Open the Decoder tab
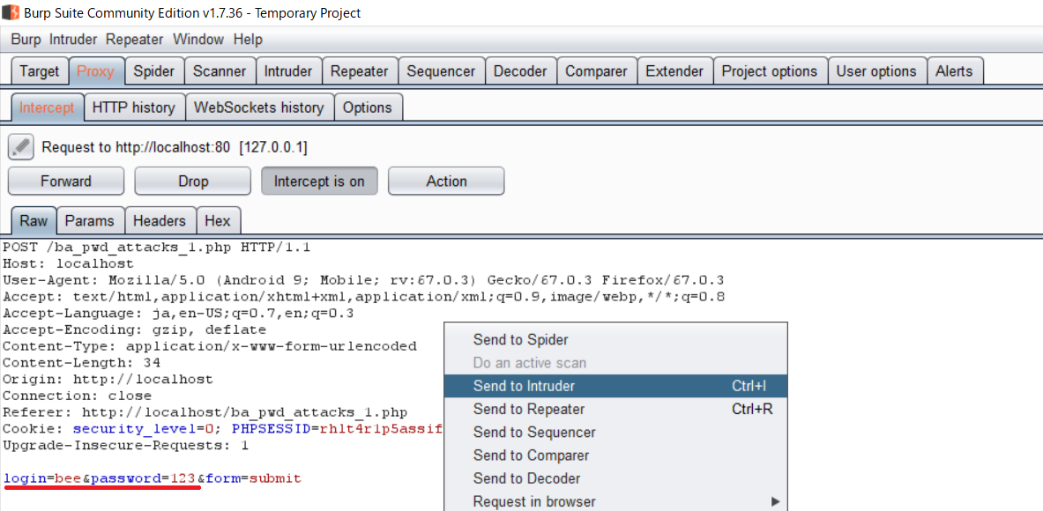The width and height of the screenshot is (1043, 511). 520,71
